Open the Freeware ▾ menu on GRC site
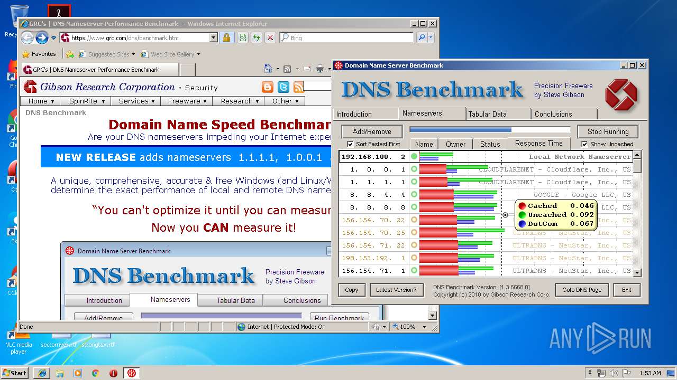This screenshot has height=380, width=677. [x=187, y=101]
